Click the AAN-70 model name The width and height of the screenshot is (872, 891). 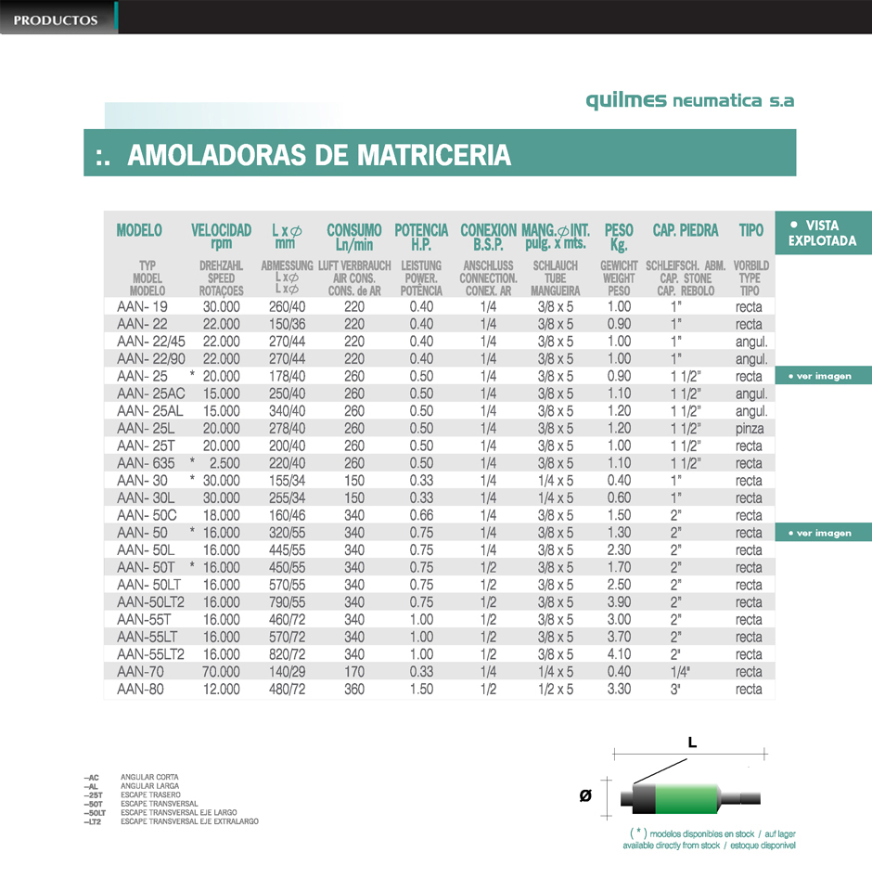(142, 672)
